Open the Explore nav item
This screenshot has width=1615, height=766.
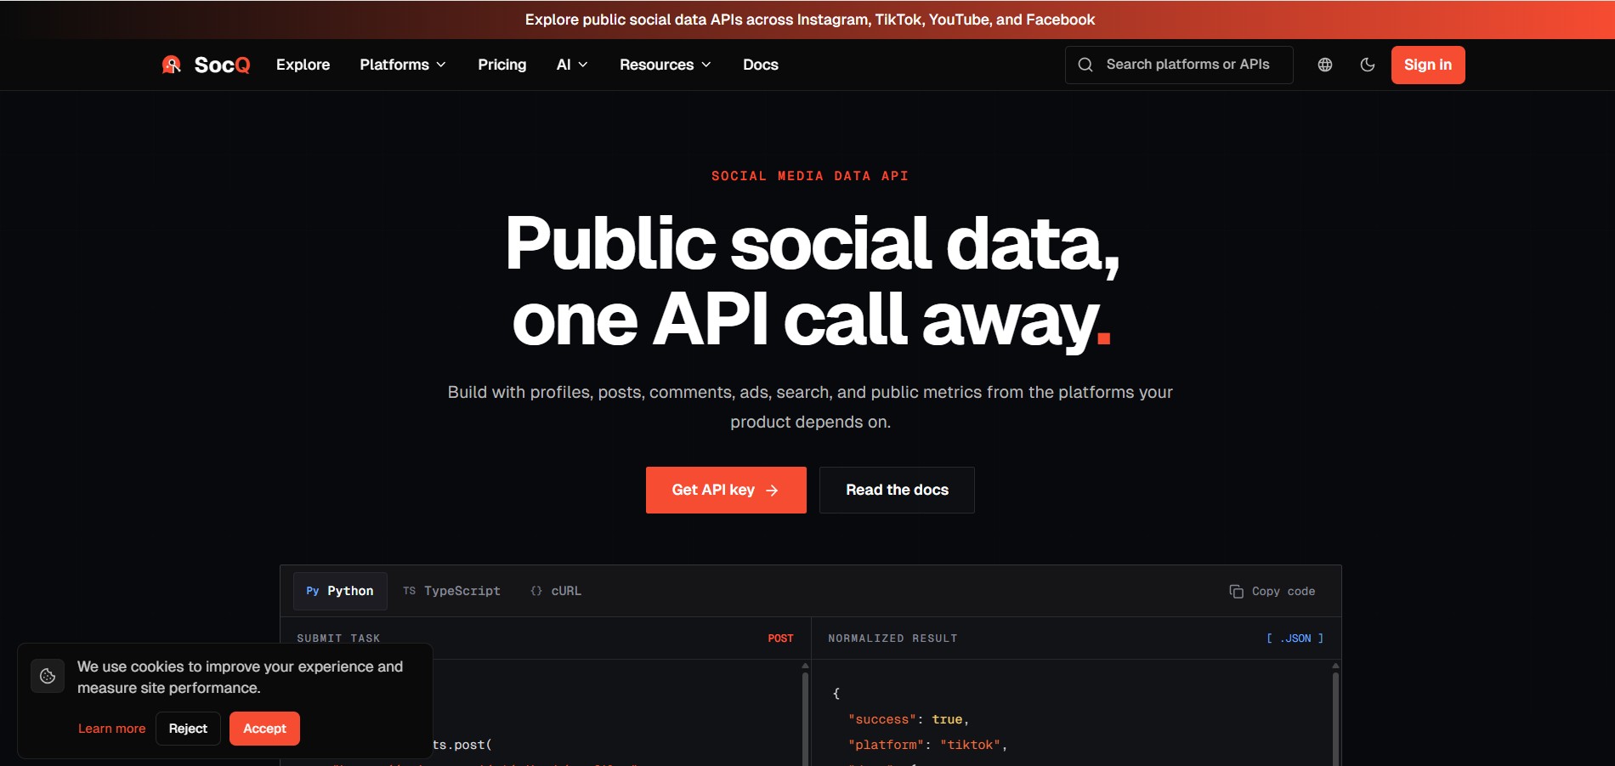click(x=303, y=65)
